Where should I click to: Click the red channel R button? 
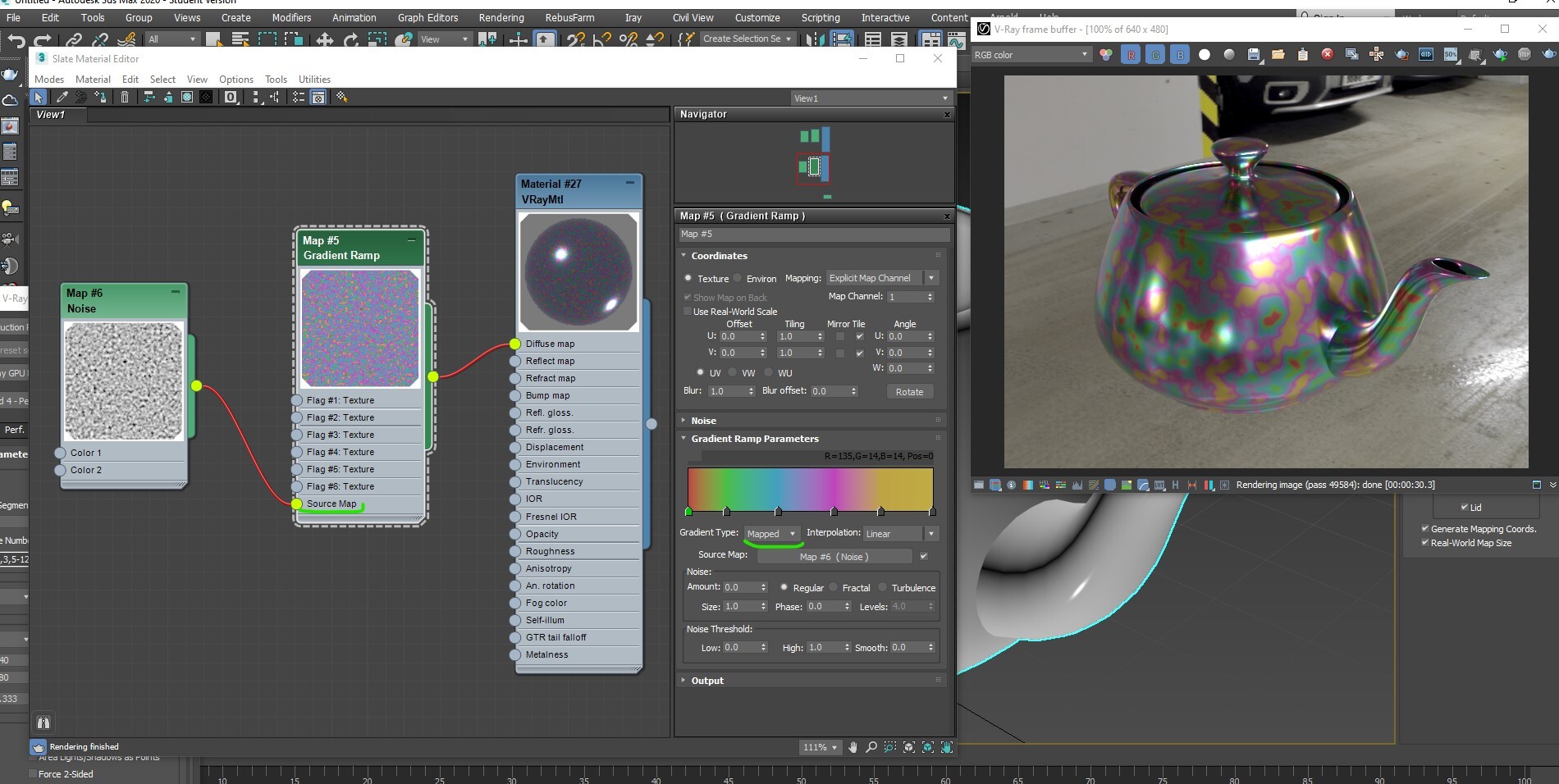pos(1131,55)
